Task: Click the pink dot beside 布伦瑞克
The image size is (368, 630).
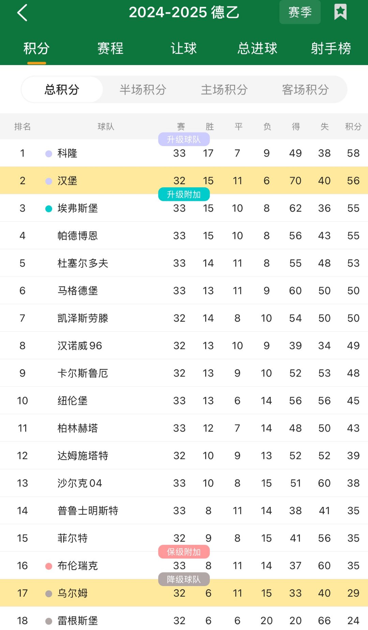Action: (49, 566)
